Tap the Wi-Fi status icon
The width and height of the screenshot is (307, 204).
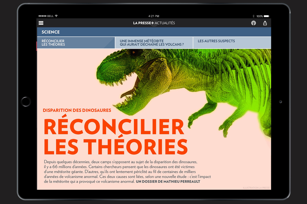point(56,16)
